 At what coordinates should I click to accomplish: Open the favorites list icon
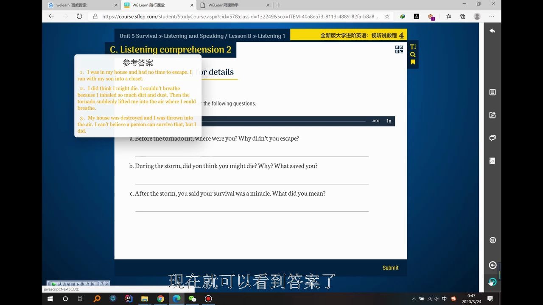click(x=448, y=17)
